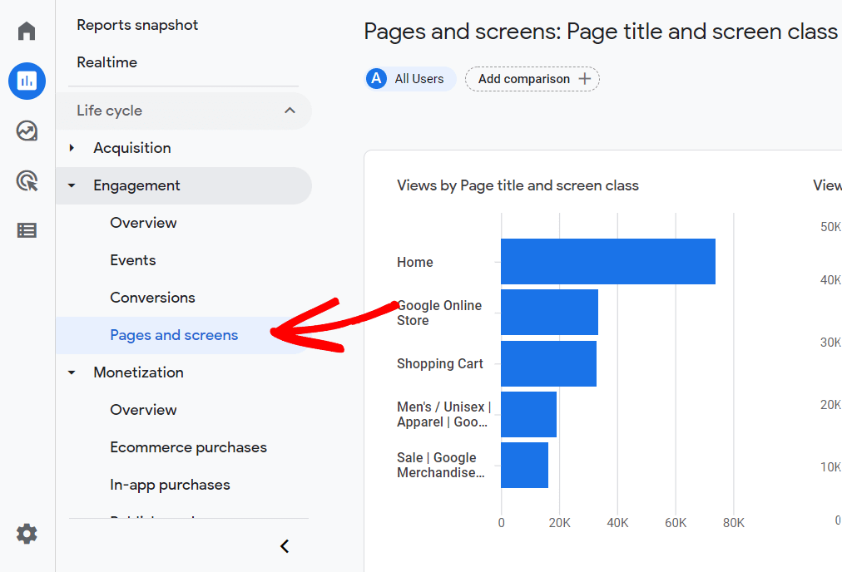Collapse the left report navigation panel

(x=284, y=546)
